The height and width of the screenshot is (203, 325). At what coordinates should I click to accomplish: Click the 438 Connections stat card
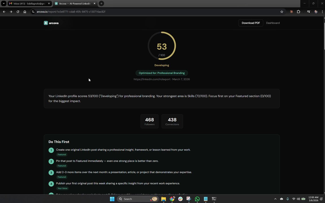coord(172,121)
